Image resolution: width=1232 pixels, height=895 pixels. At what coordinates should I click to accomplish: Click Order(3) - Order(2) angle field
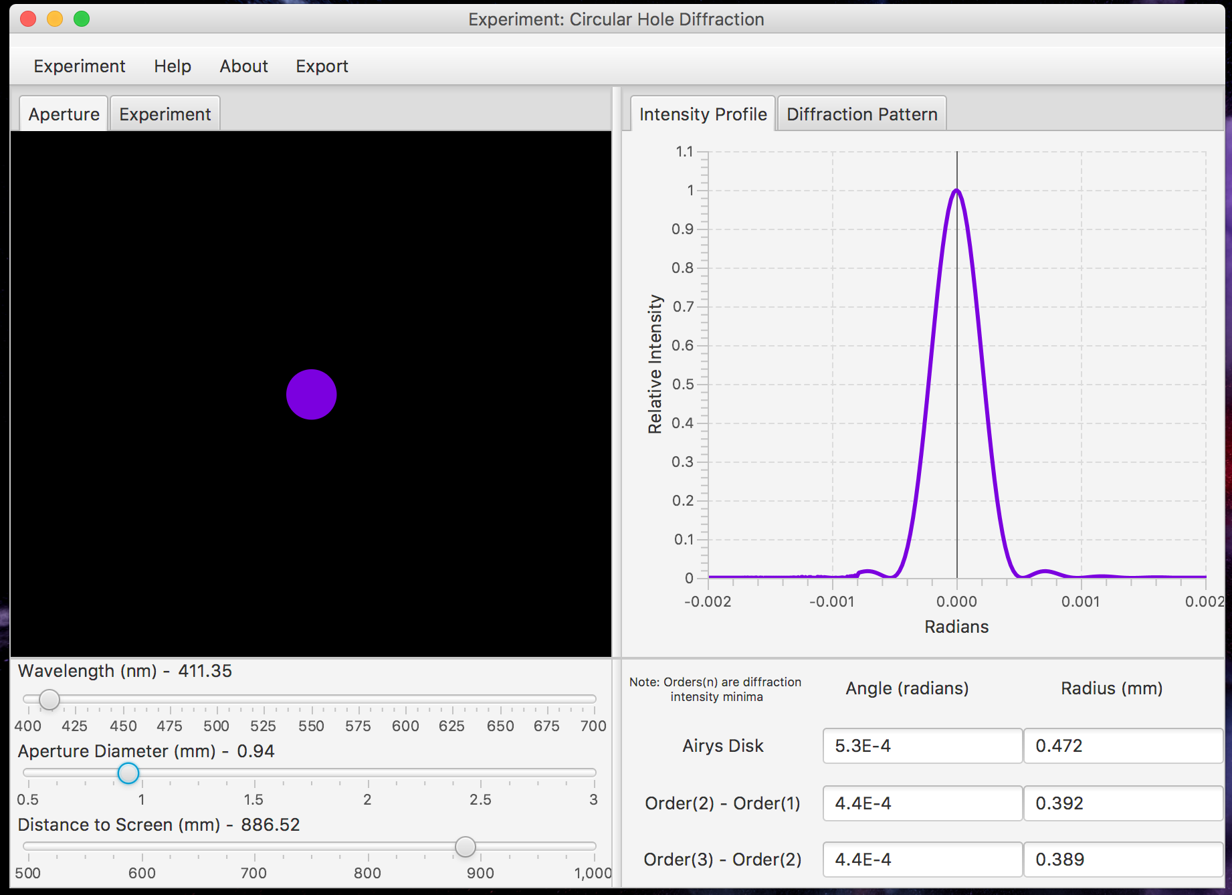tap(922, 860)
